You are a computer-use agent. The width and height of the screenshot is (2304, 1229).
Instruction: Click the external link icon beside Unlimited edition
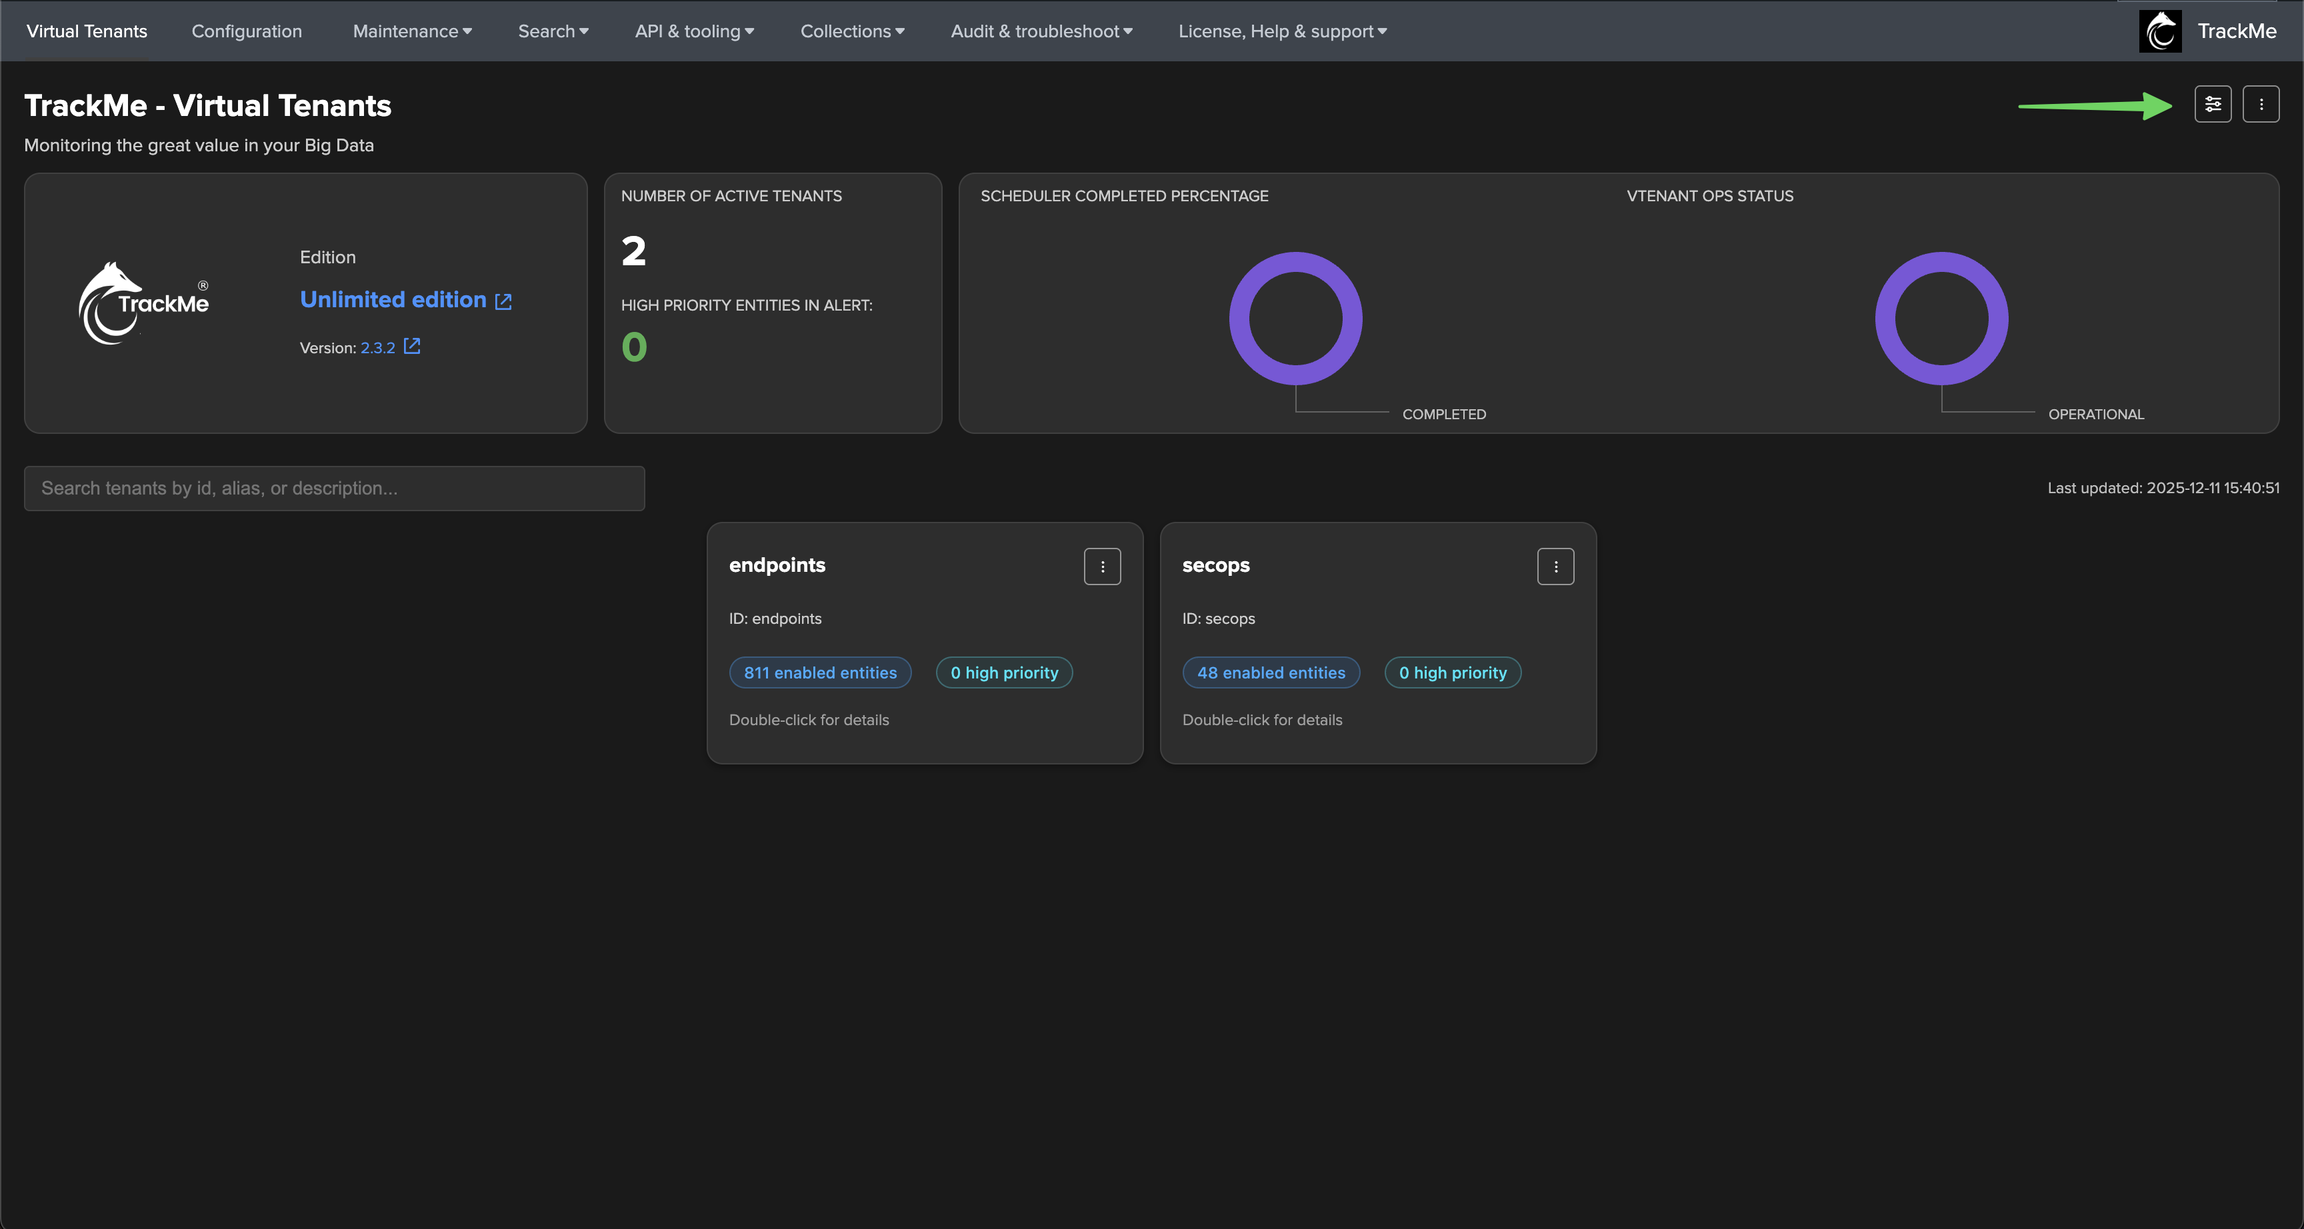click(x=503, y=301)
